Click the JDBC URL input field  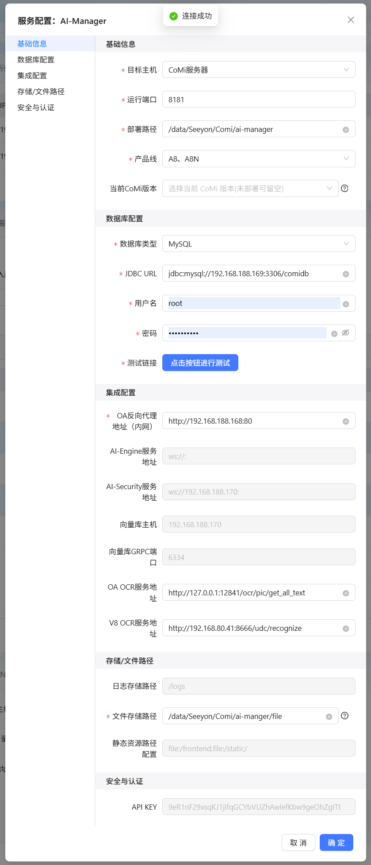click(x=259, y=274)
